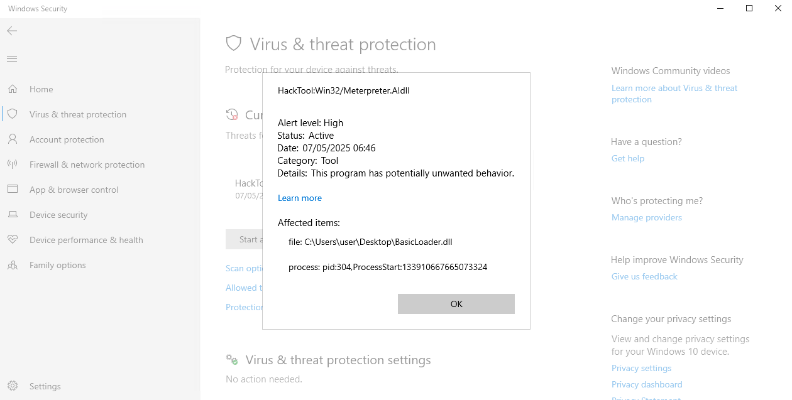Image resolution: width=792 pixels, height=400 pixels.
Task: Select the Home house icon
Action: [13, 89]
